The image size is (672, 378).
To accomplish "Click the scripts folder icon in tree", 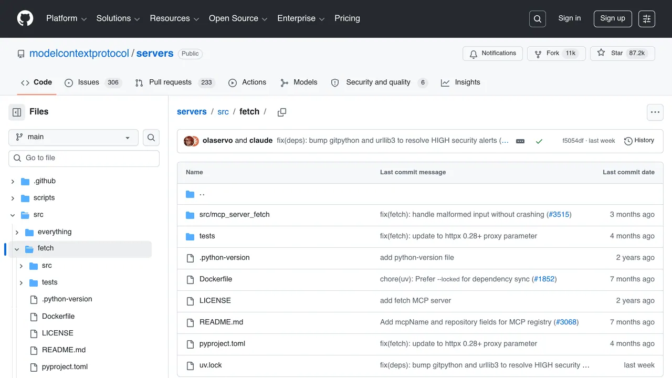I will tap(25, 198).
